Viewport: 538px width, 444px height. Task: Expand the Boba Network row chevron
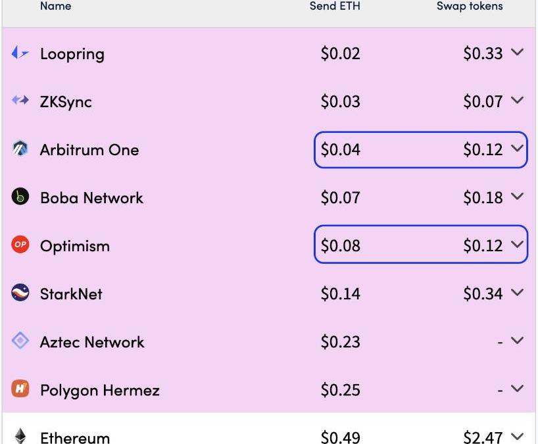[517, 197]
